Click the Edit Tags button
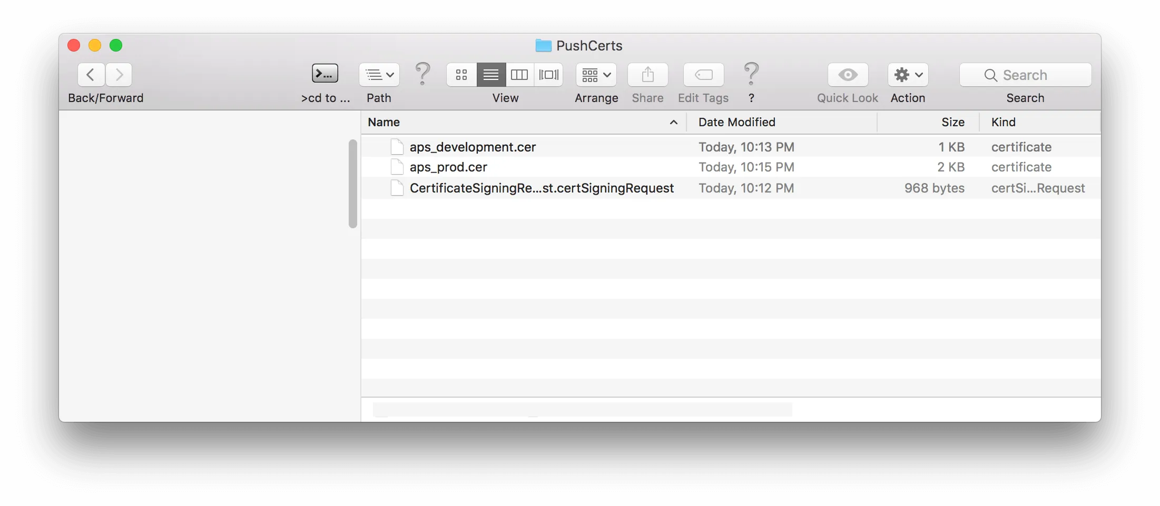1160x506 pixels. pyautogui.click(x=703, y=75)
